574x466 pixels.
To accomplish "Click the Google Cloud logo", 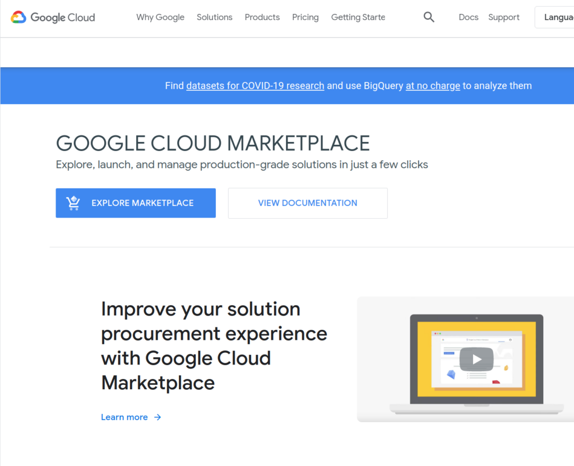I will (53, 17).
